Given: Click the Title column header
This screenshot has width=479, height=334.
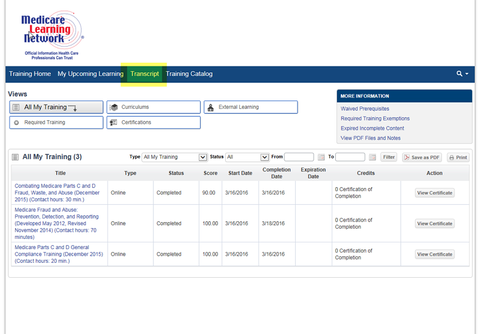Looking at the screenshot, I should pos(60,173).
